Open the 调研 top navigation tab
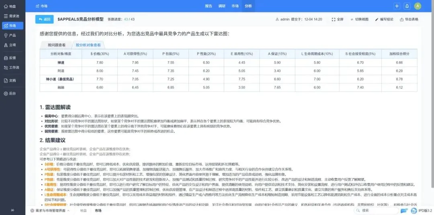434x215 pixels. [222, 6]
